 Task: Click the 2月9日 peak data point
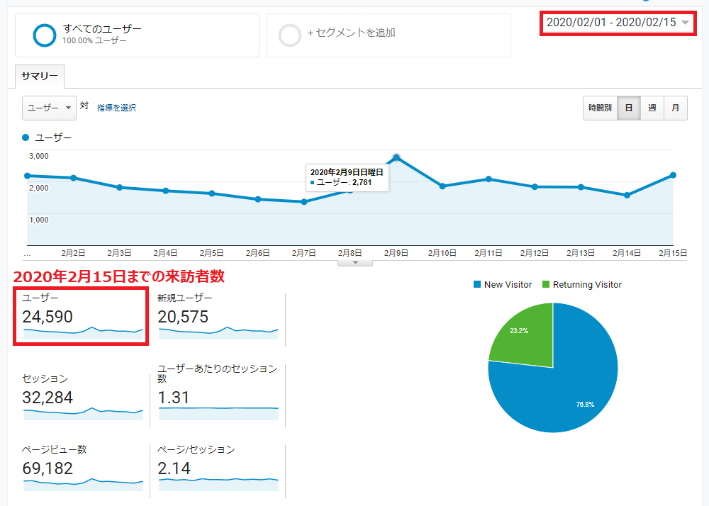tap(396, 157)
